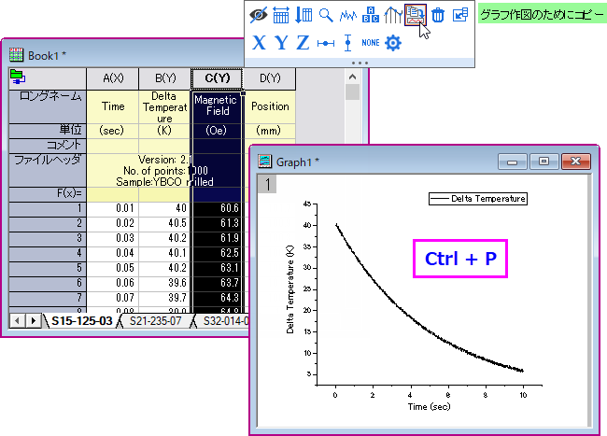Image resolution: width=607 pixels, height=436 pixels.
Task: Click the magnifier search icon
Action: pos(326,15)
